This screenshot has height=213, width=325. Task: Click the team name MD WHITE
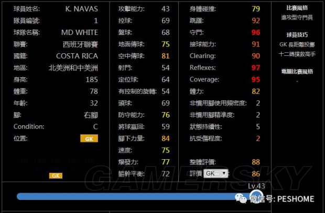pyautogui.click(x=80, y=32)
